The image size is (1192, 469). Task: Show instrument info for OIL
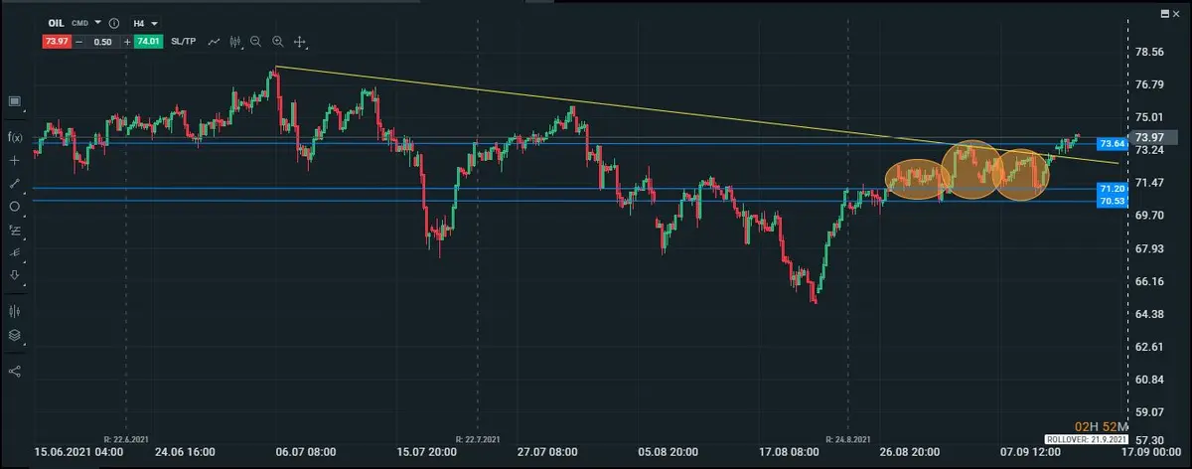(x=114, y=22)
